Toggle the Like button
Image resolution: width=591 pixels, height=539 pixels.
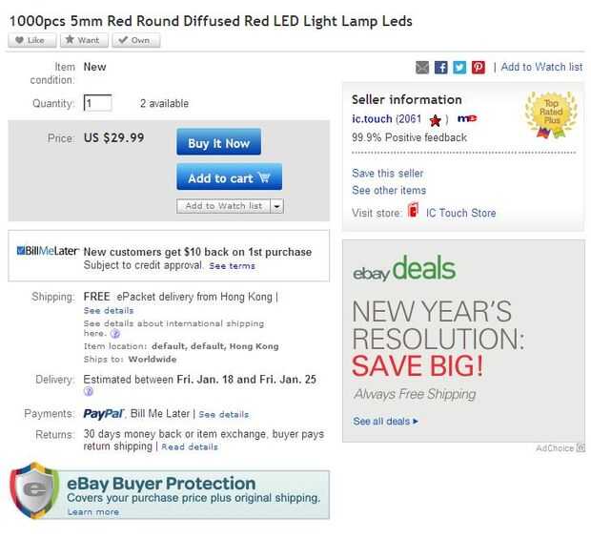coord(31,40)
